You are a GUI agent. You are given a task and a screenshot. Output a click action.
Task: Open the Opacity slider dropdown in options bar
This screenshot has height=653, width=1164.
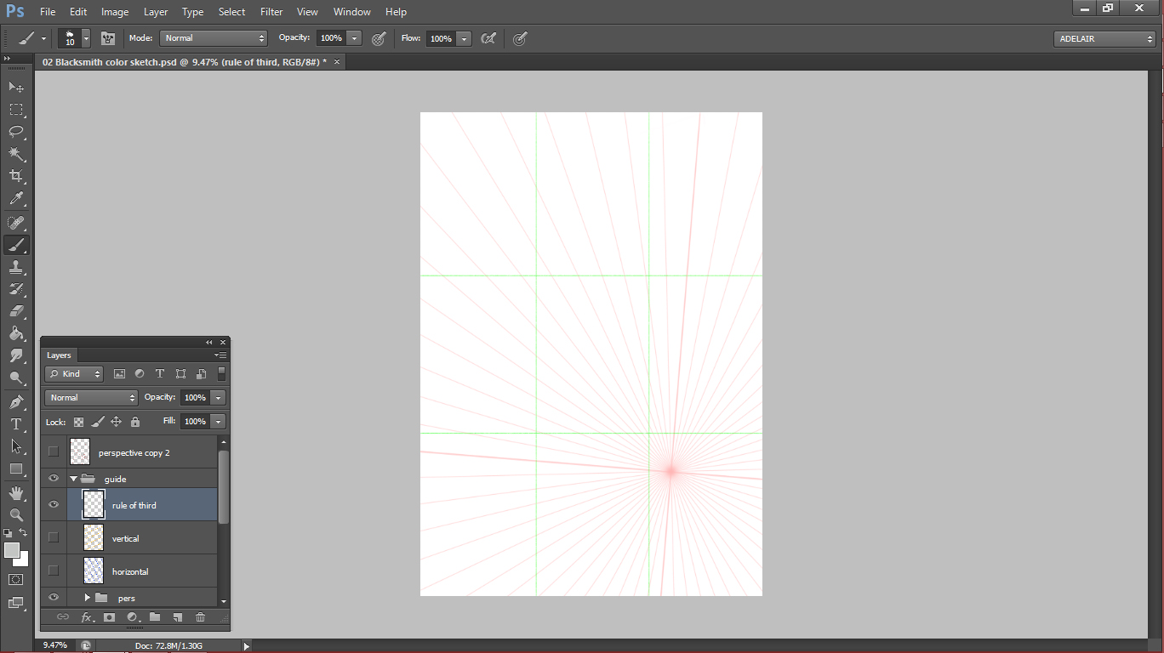[355, 38]
